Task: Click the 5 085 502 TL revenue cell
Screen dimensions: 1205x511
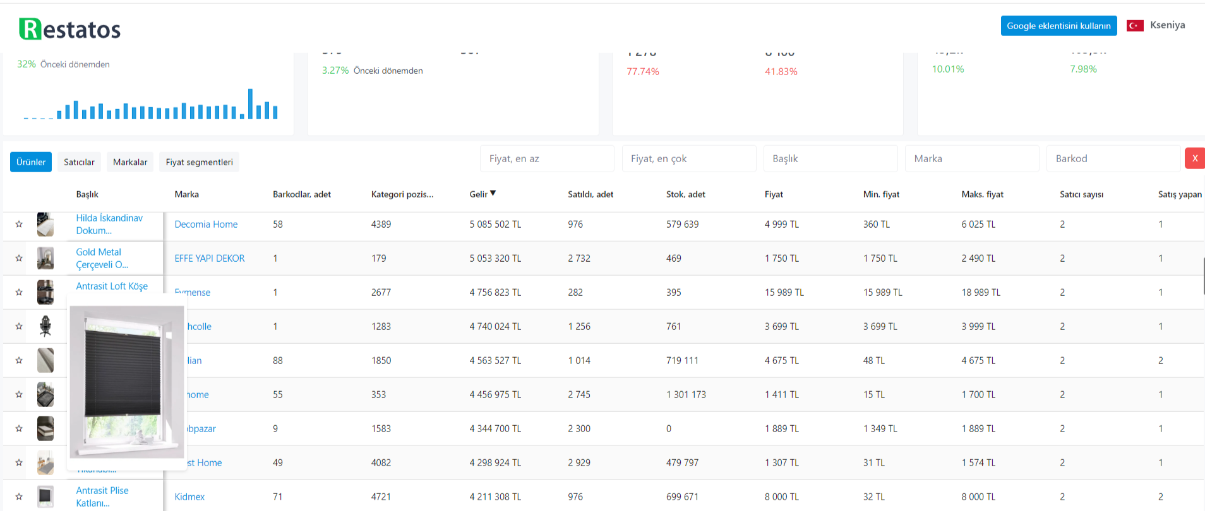Action: point(495,224)
